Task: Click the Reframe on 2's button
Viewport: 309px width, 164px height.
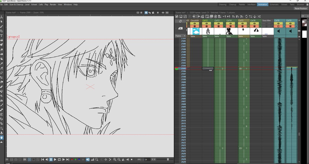Action: pos(238,16)
